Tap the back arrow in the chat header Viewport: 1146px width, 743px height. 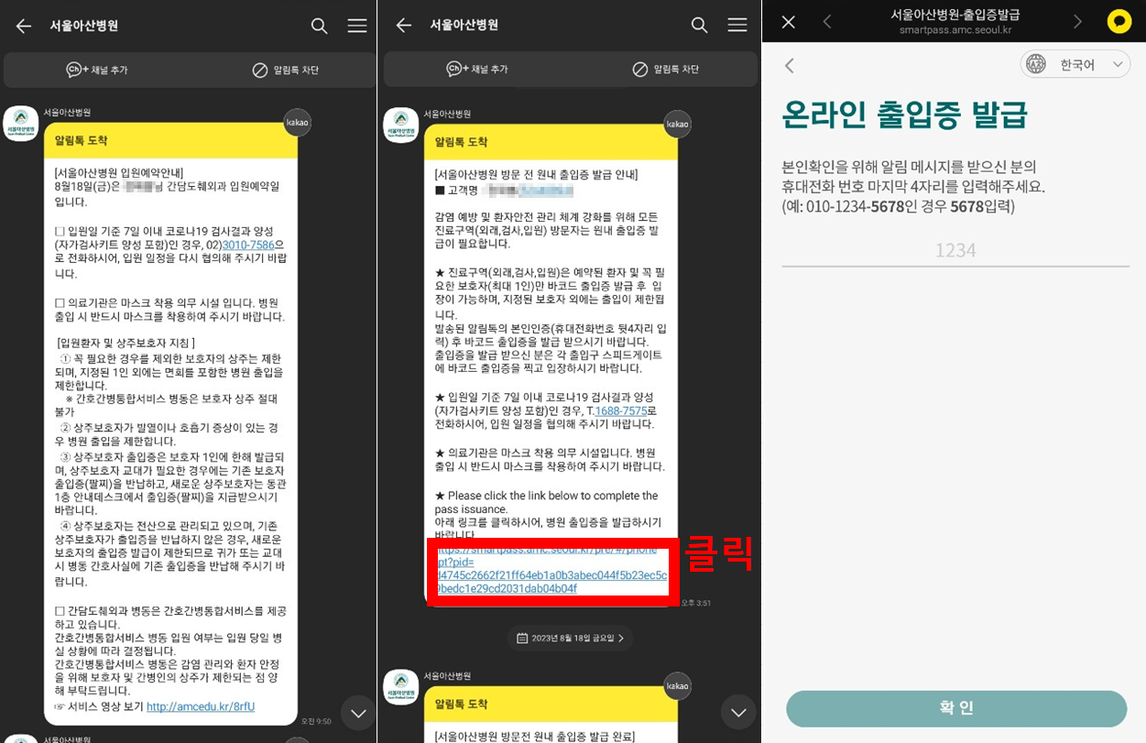coord(23,26)
